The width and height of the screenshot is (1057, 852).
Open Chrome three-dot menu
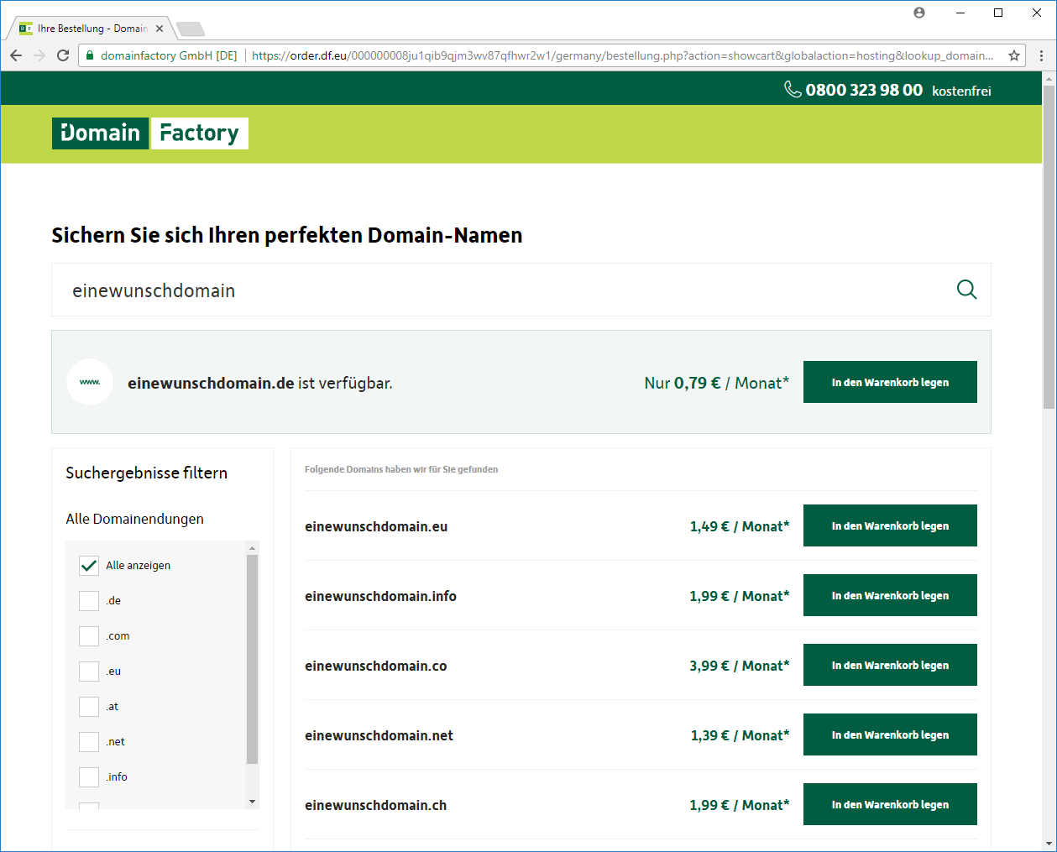1041,55
